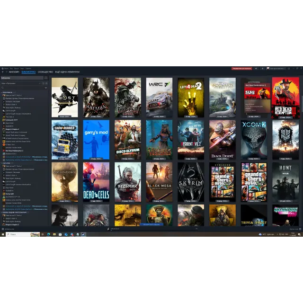Open the WRC 7 game cover
The image size is (303, 303).
click(x=159, y=98)
